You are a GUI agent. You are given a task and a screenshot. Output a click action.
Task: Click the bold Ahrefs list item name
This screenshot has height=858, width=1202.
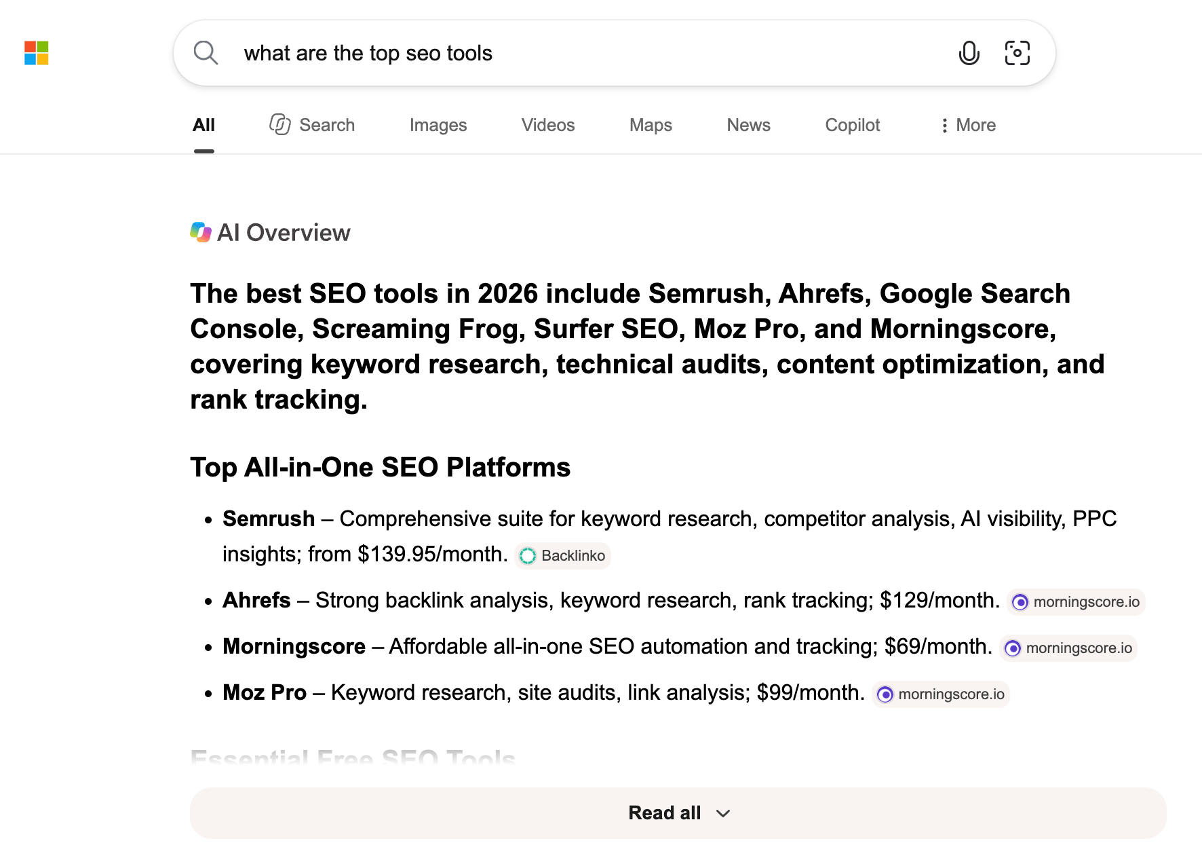point(256,600)
